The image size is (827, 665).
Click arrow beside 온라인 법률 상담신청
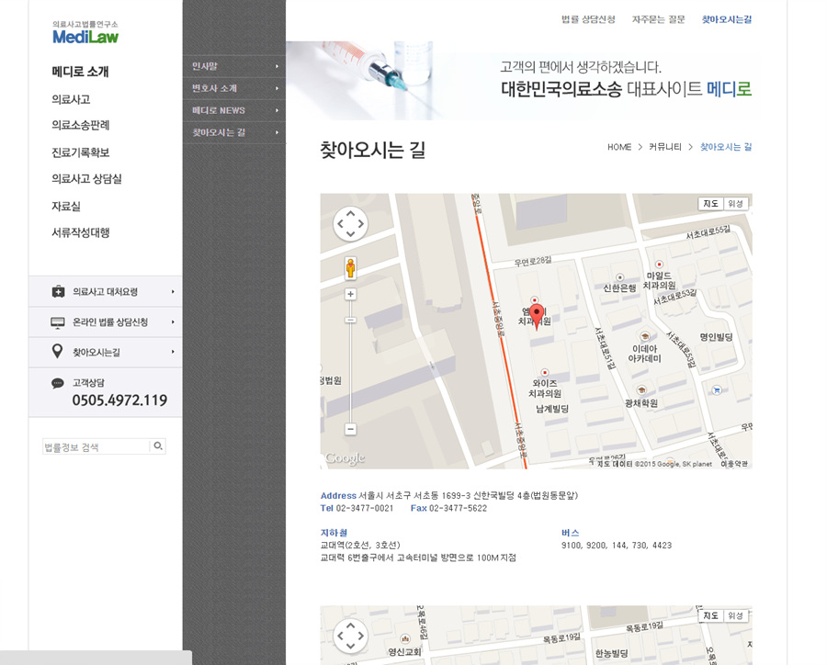point(173,321)
